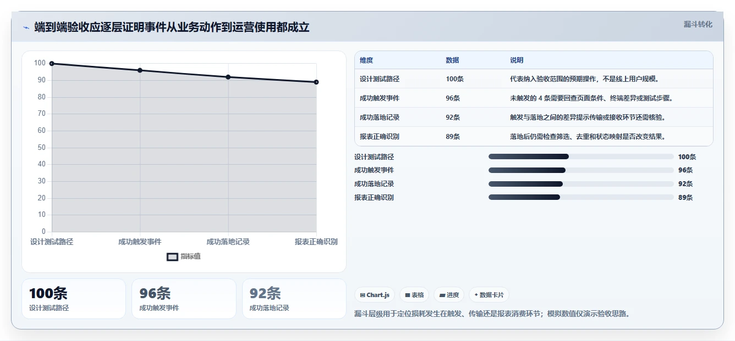735x341 pixels.
Task: Click the description starting 触发与落地之间
Action: 588,118
